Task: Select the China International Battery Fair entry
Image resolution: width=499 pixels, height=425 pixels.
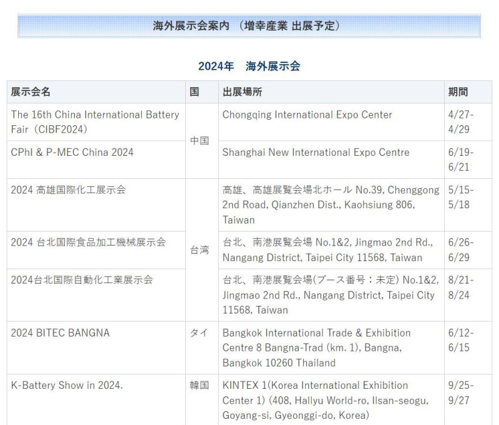Action: [95, 122]
